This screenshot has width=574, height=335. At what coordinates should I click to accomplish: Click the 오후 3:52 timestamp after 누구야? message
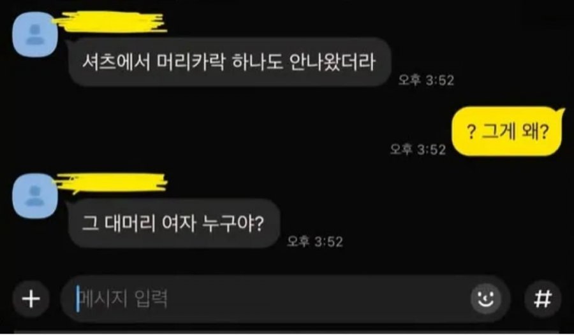click(x=315, y=241)
